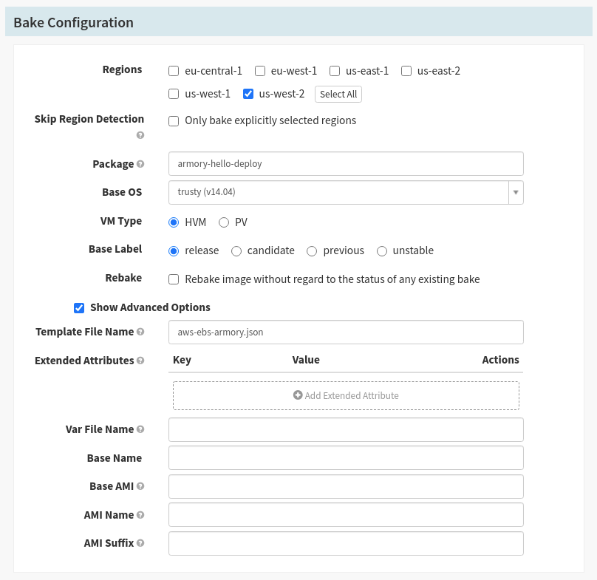
Task: Focus the Base Name text field
Action: pyautogui.click(x=346, y=458)
